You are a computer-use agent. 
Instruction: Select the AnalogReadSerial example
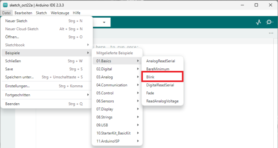tap(160, 61)
